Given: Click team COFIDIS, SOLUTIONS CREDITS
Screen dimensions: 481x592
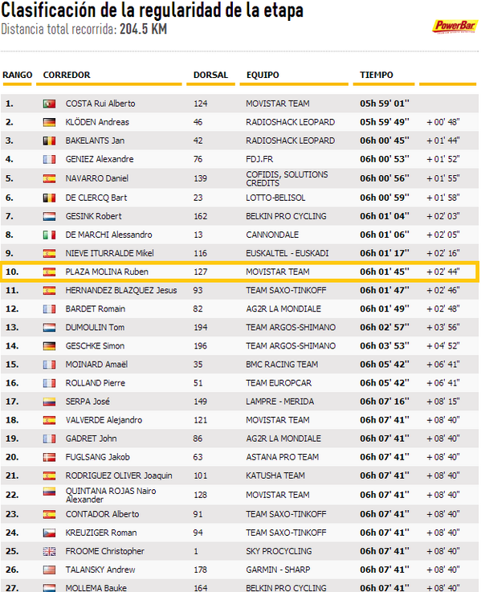Looking at the screenshot, I should [x=287, y=178].
